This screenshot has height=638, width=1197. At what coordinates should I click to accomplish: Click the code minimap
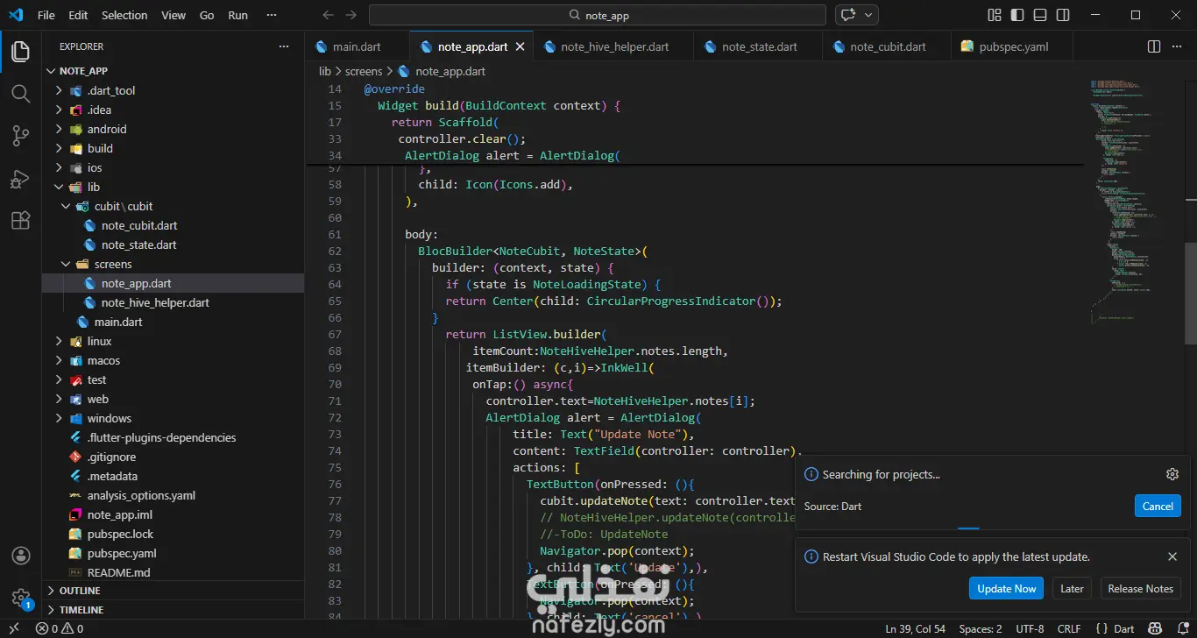(x=1135, y=202)
